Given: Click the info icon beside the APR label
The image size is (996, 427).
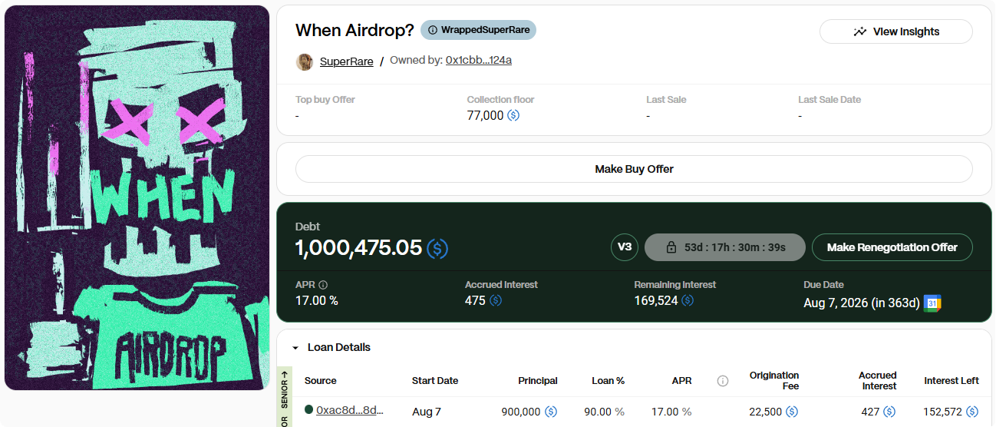Looking at the screenshot, I should coord(323,284).
